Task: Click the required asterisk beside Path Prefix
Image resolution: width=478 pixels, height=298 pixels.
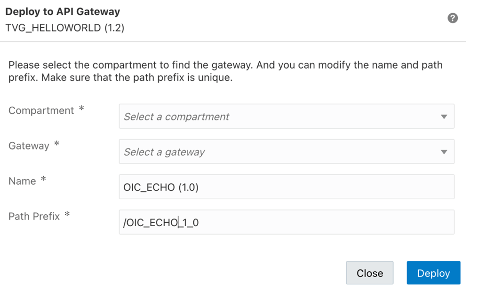Action: pyautogui.click(x=67, y=215)
